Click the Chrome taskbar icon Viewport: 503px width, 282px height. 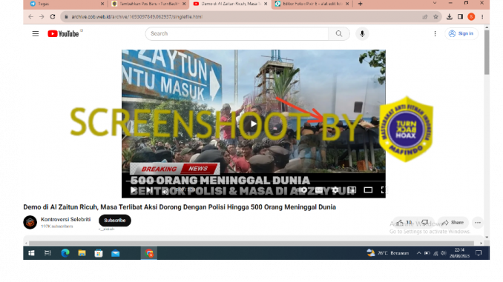click(149, 253)
